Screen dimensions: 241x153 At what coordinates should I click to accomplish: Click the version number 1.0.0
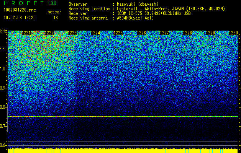point(52,3)
